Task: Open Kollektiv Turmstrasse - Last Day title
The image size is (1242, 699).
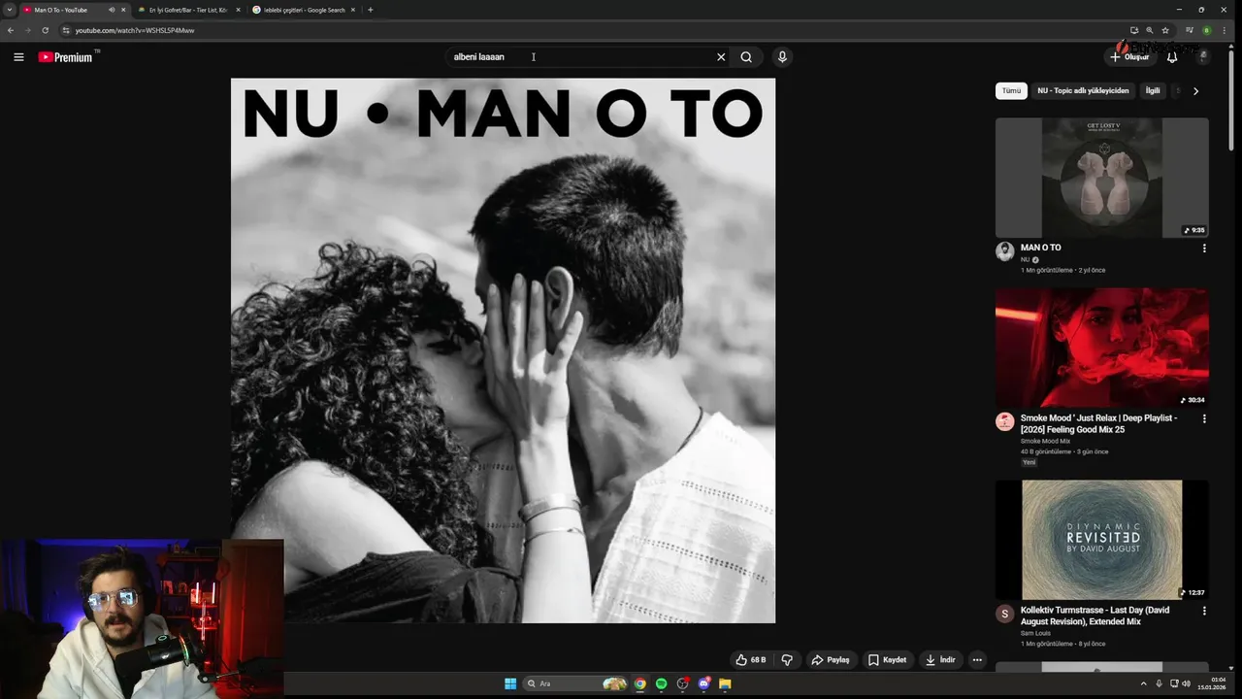Action: coord(1095,616)
